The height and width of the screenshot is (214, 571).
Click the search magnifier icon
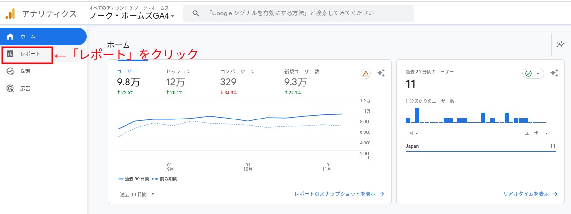pos(196,13)
